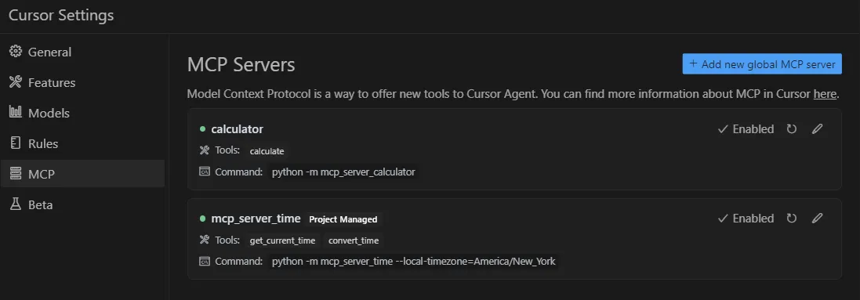This screenshot has width=860, height=300.
Task: Click the Project Managed badge
Action: [343, 219]
